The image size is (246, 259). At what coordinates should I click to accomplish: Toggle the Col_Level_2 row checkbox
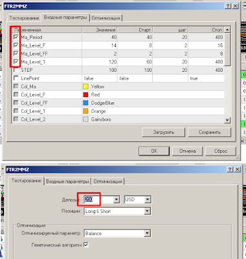[16, 119]
